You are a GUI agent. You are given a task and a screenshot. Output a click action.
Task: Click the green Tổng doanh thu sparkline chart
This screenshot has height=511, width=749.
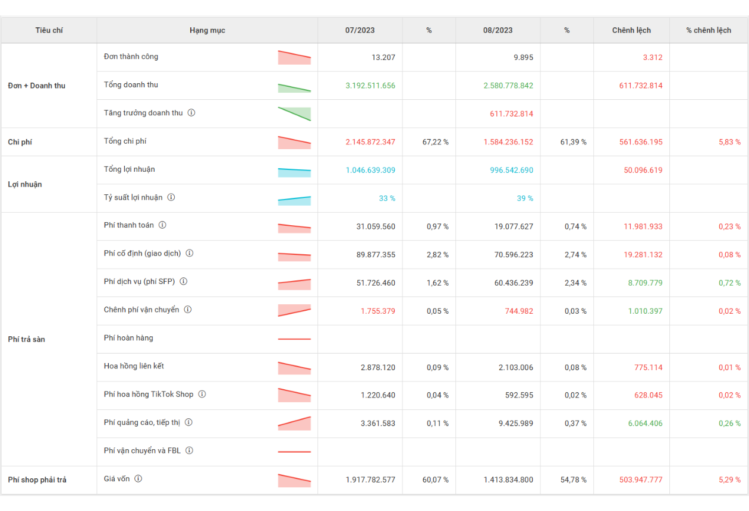[294, 87]
